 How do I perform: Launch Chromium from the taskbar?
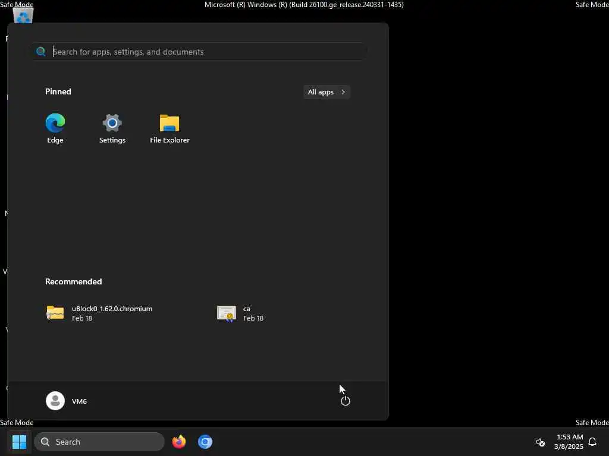[x=205, y=442]
